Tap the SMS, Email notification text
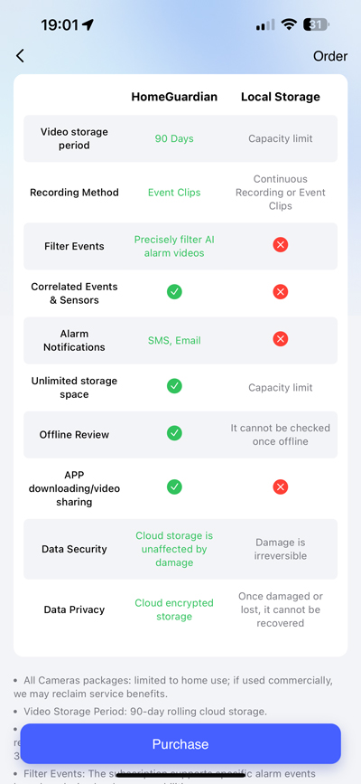 pyautogui.click(x=174, y=341)
